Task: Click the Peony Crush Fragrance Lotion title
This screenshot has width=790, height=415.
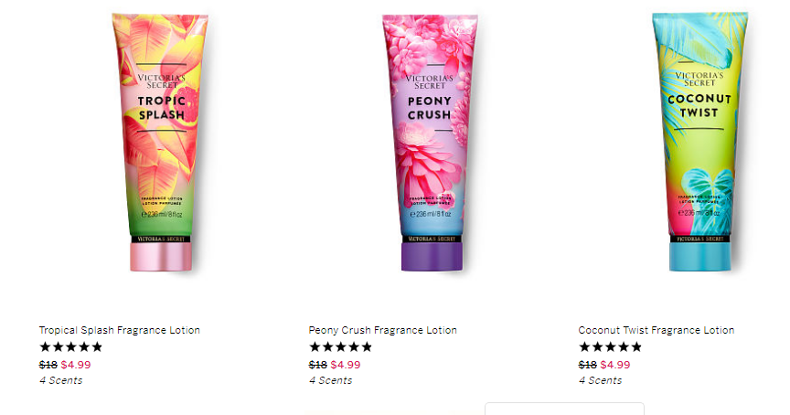Action: (383, 330)
